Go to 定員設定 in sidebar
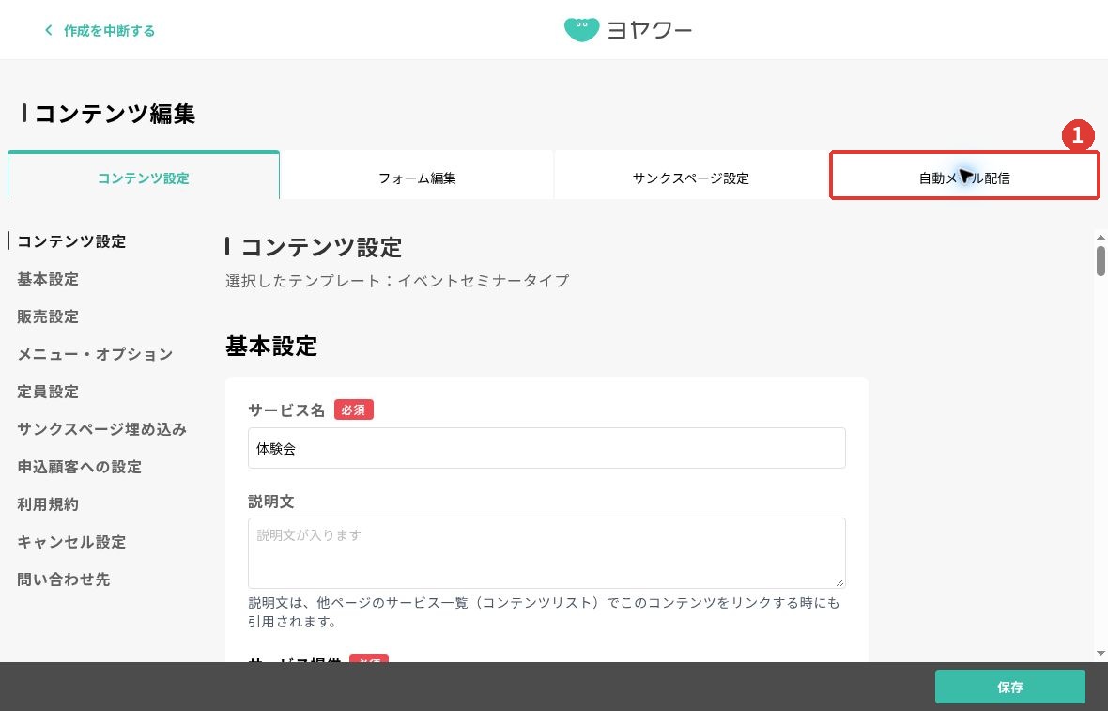1108x711 pixels. [x=48, y=391]
